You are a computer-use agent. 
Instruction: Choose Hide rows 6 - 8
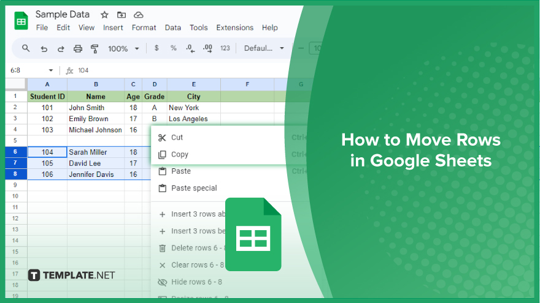[189, 282]
